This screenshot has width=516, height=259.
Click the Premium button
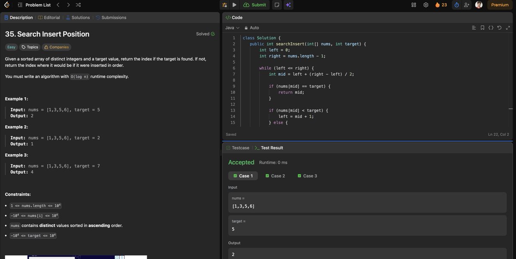pos(500,5)
